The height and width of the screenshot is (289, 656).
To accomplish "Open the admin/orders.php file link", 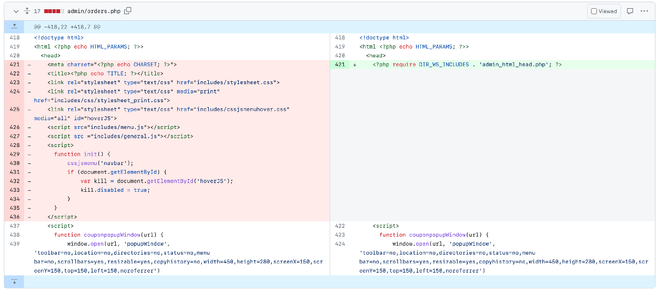I will (x=93, y=11).
